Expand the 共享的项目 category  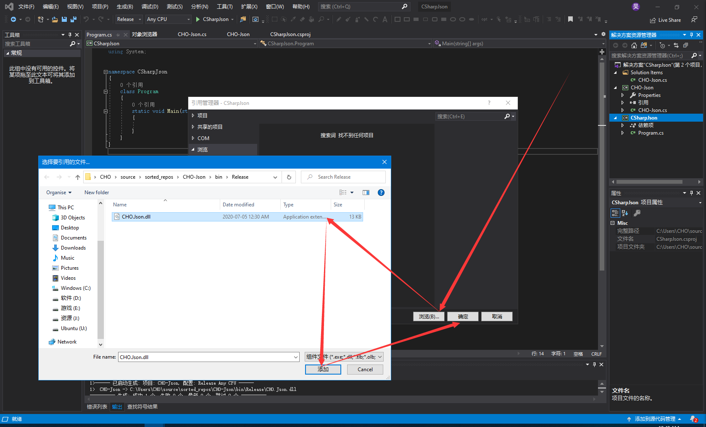193,127
